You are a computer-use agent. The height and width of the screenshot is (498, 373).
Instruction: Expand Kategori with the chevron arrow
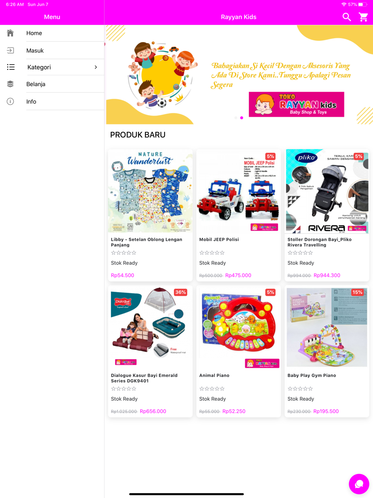point(96,67)
